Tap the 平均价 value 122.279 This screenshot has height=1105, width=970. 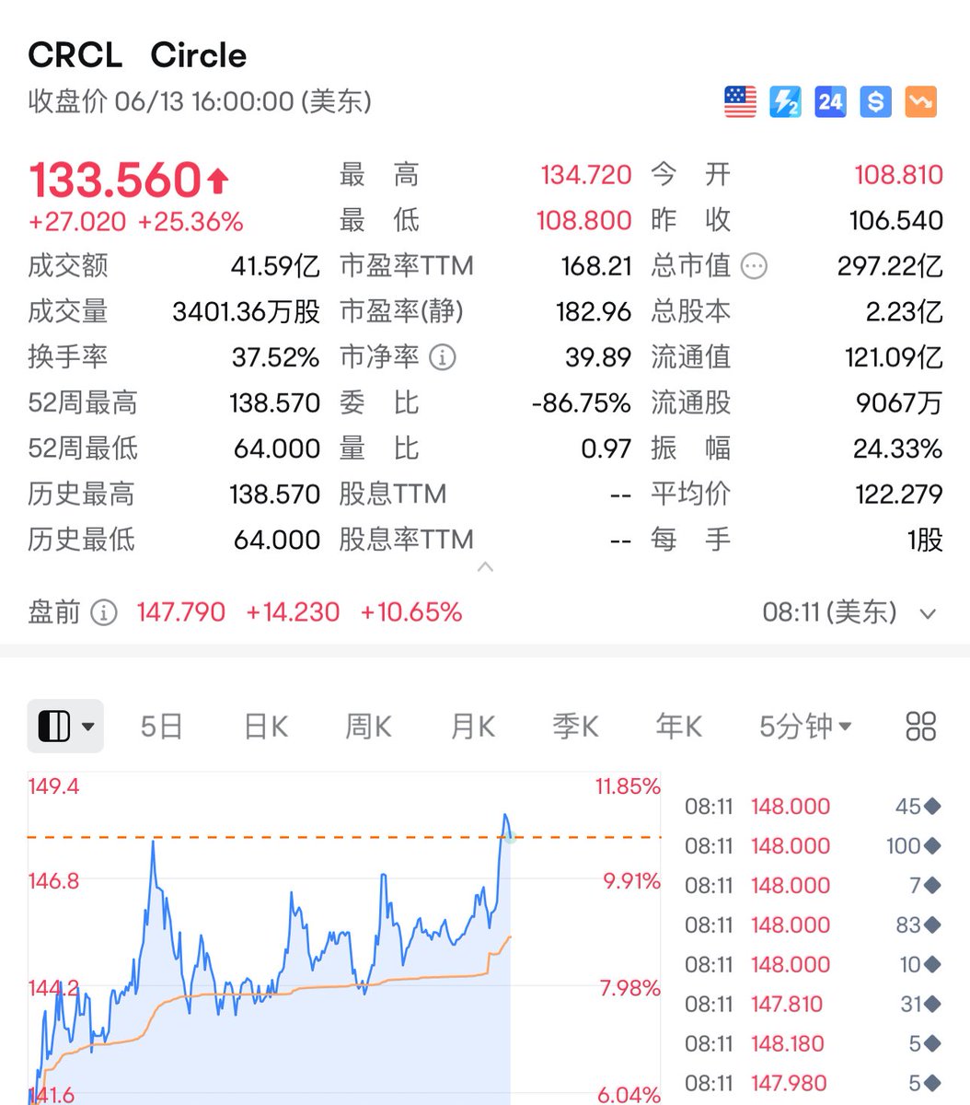(899, 494)
